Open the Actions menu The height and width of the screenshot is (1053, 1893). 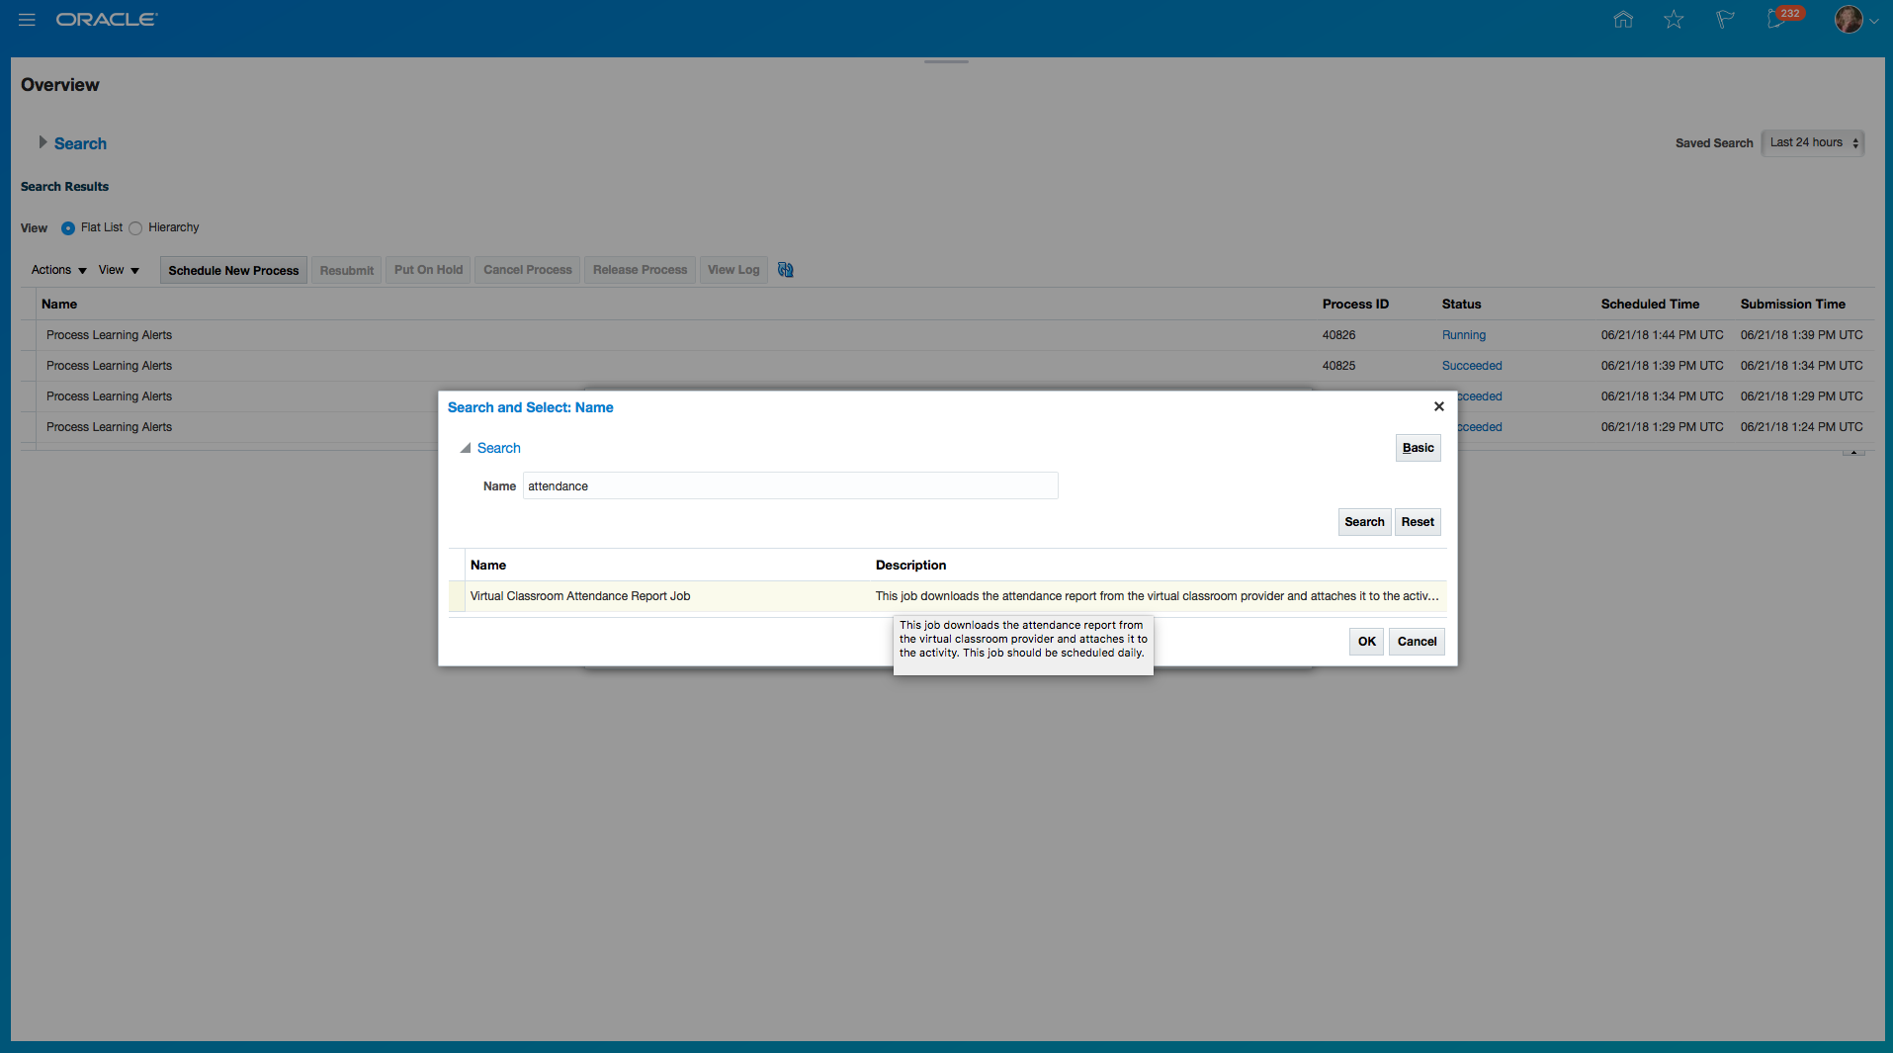click(x=58, y=270)
